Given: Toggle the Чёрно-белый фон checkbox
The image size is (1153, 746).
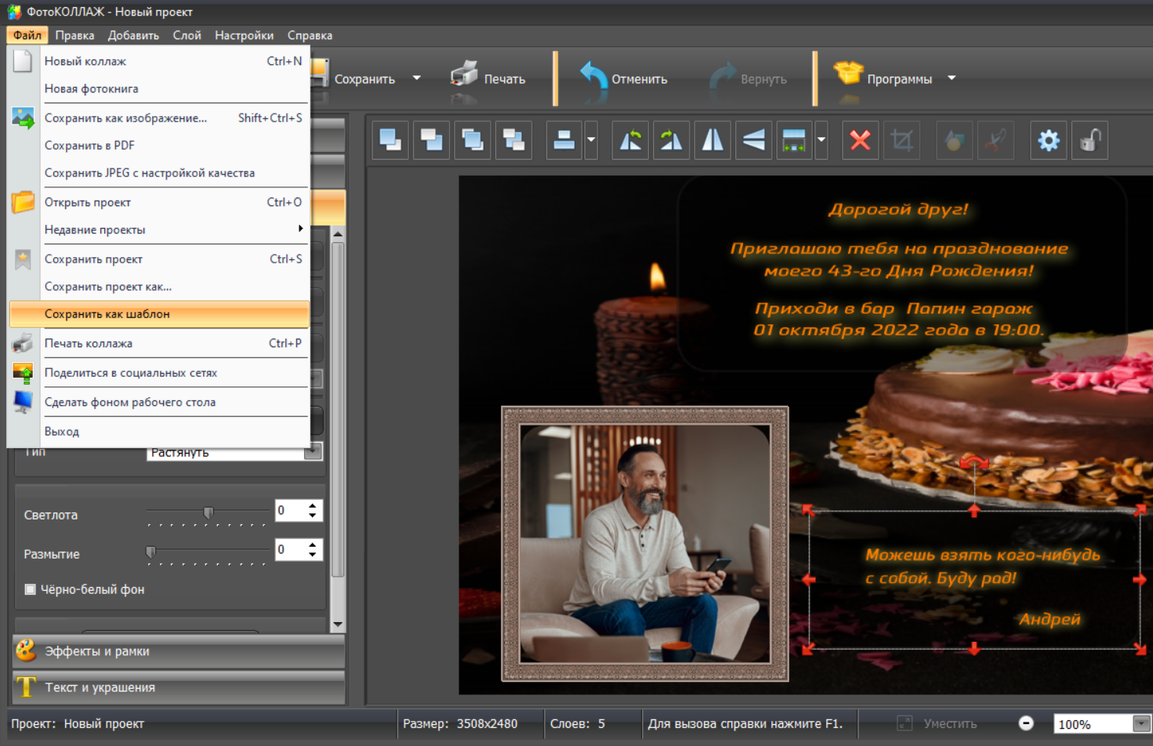Looking at the screenshot, I should 31,589.
